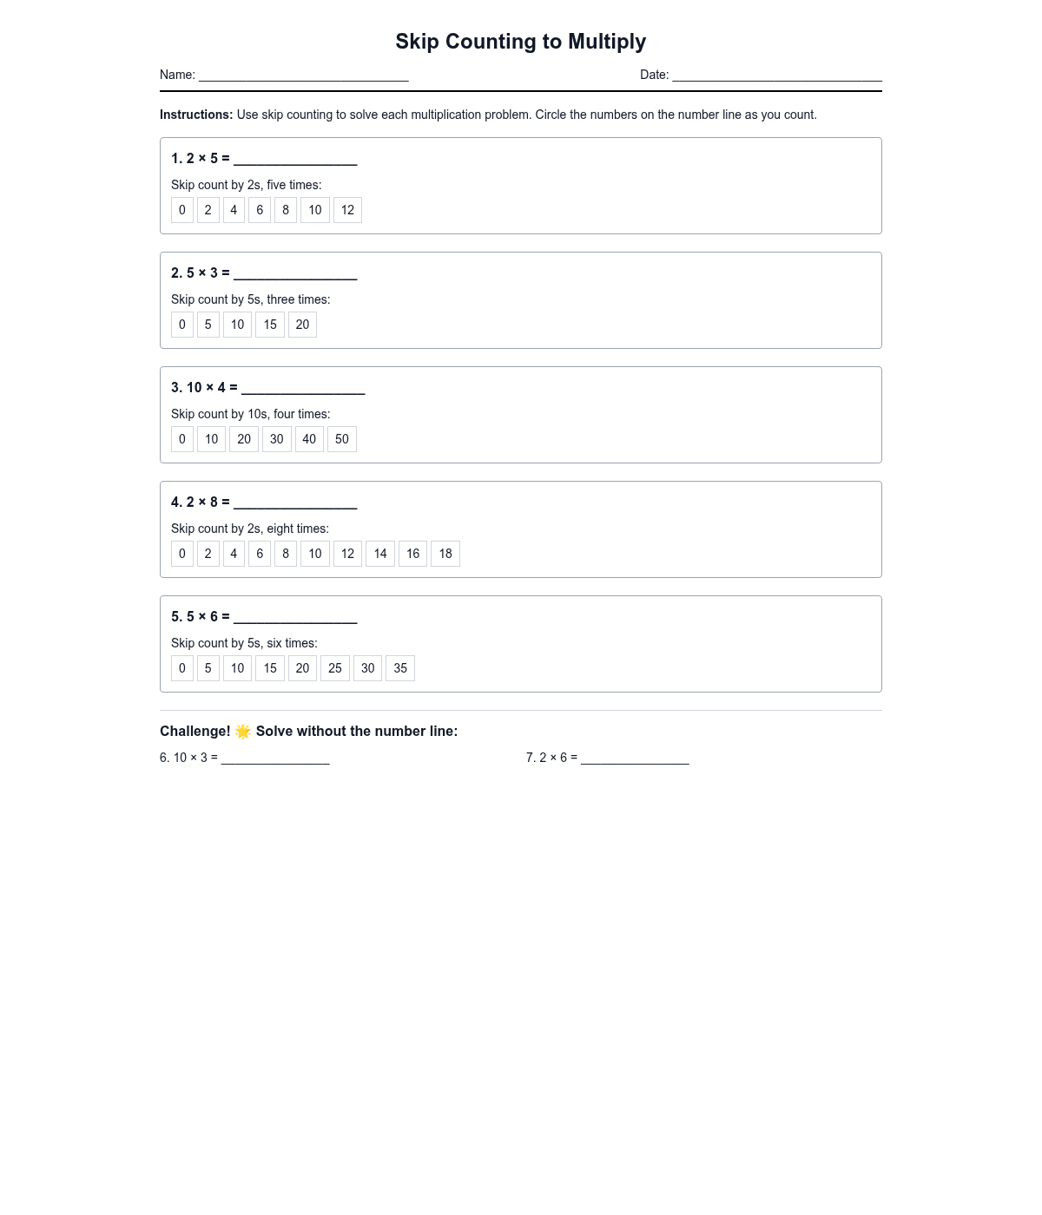Select number 50 in problem 3's number line

[342, 439]
